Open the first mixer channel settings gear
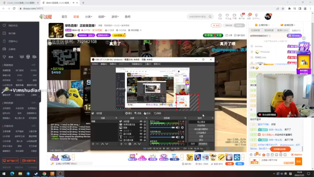Viewport: 314px width, 177px height. [182, 127]
